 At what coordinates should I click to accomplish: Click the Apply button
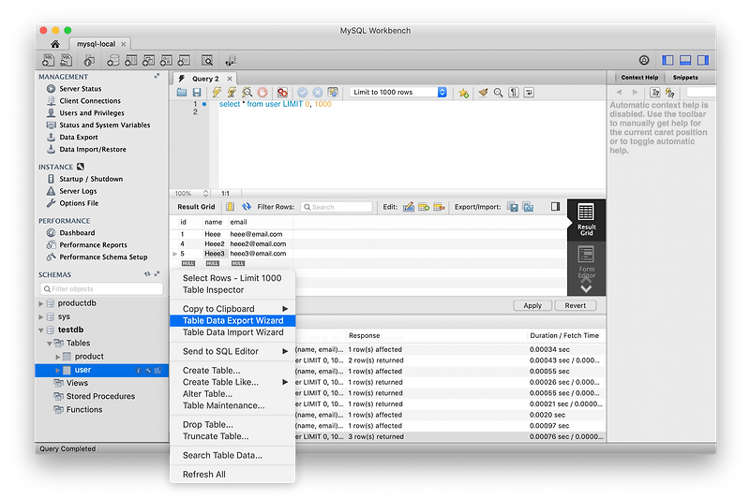(532, 305)
